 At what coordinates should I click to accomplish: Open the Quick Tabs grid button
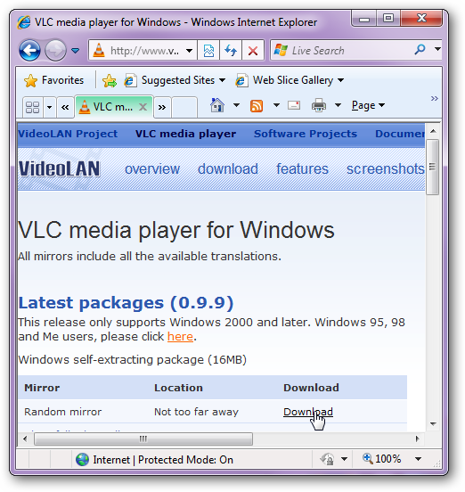pos(32,107)
